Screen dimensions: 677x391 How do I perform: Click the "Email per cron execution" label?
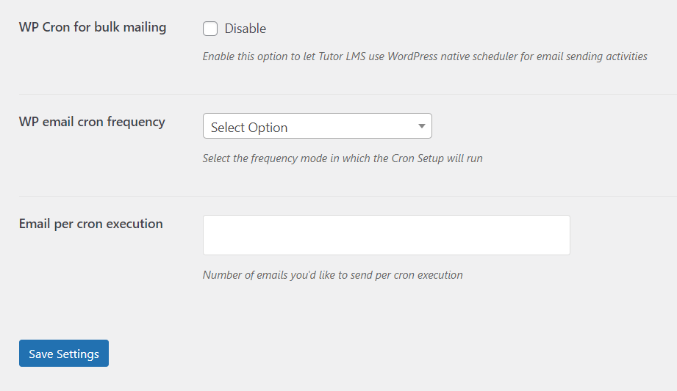[91, 224]
